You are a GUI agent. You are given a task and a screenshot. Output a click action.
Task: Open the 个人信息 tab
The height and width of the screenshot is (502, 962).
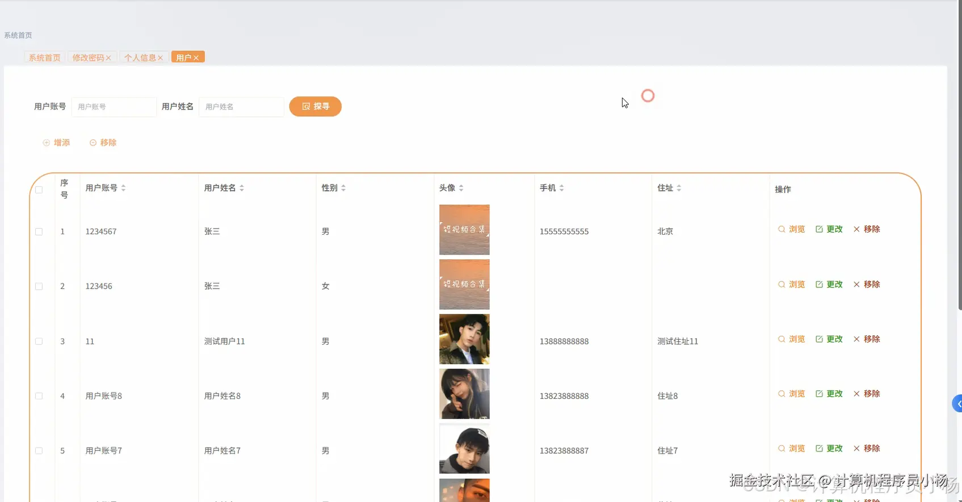pos(140,57)
